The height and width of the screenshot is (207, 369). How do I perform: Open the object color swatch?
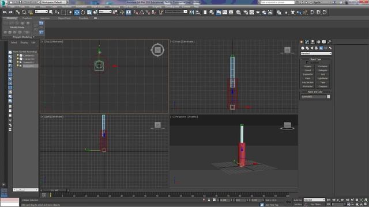[x=329, y=97]
